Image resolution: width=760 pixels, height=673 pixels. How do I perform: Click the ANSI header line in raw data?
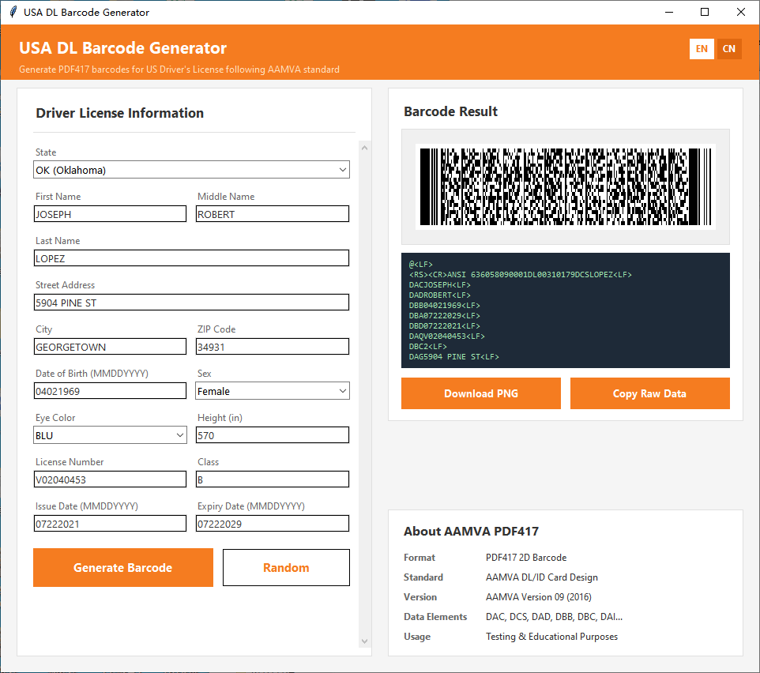(x=520, y=275)
